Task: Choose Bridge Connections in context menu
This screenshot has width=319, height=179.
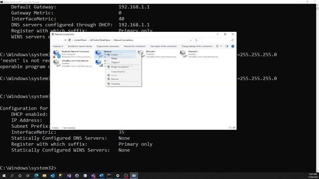Action: (x=120, y=67)
